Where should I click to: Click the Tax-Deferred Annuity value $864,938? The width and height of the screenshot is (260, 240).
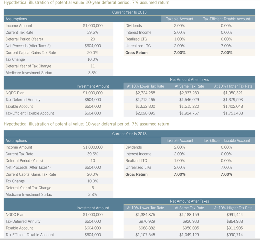coord(235,221)
